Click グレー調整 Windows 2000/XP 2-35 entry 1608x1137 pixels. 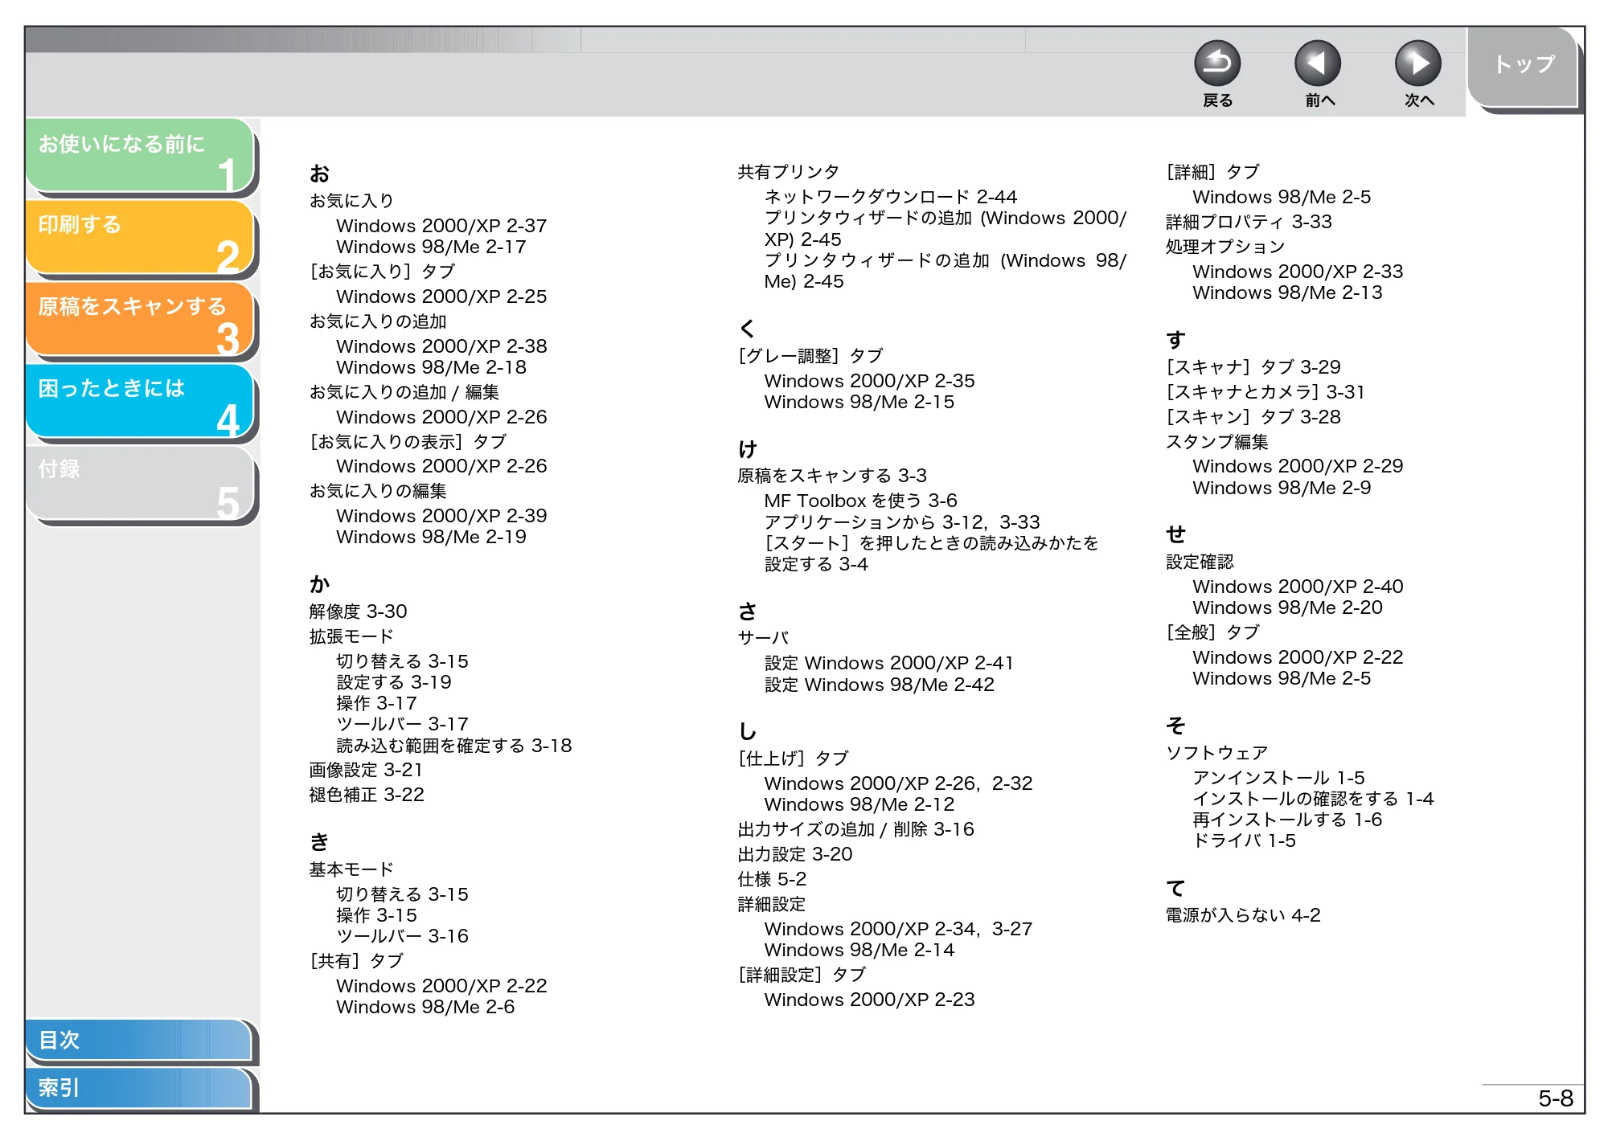[869, 381]
